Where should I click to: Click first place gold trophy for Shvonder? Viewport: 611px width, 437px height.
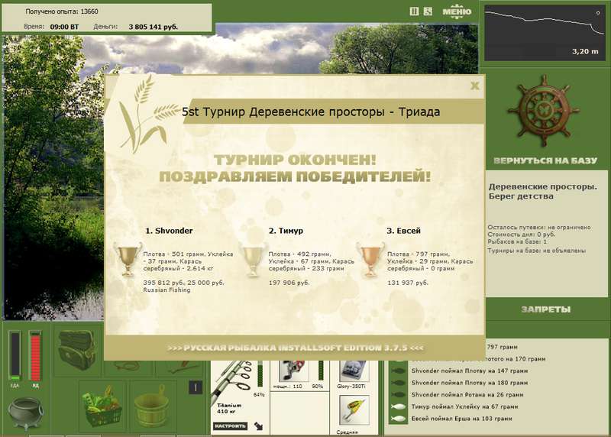[x=128, y=259]
